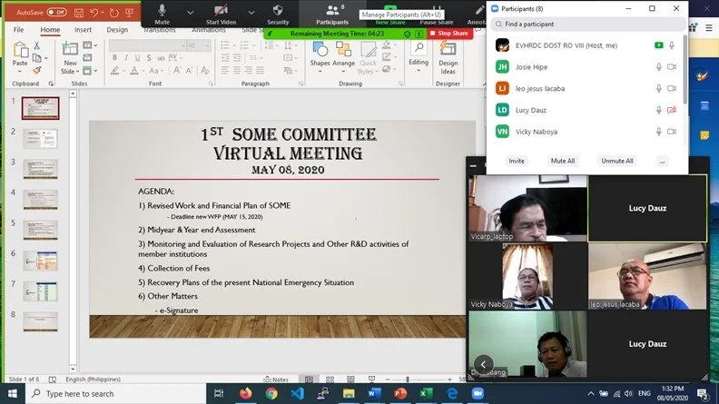Screen dimensions: 719x404
Task: Click the Editing search icon
Action: coord(419,48)
